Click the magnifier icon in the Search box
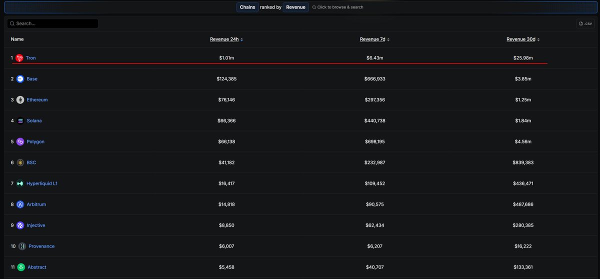The width and height of the screenshot is (600, 279). pos(12,23)
